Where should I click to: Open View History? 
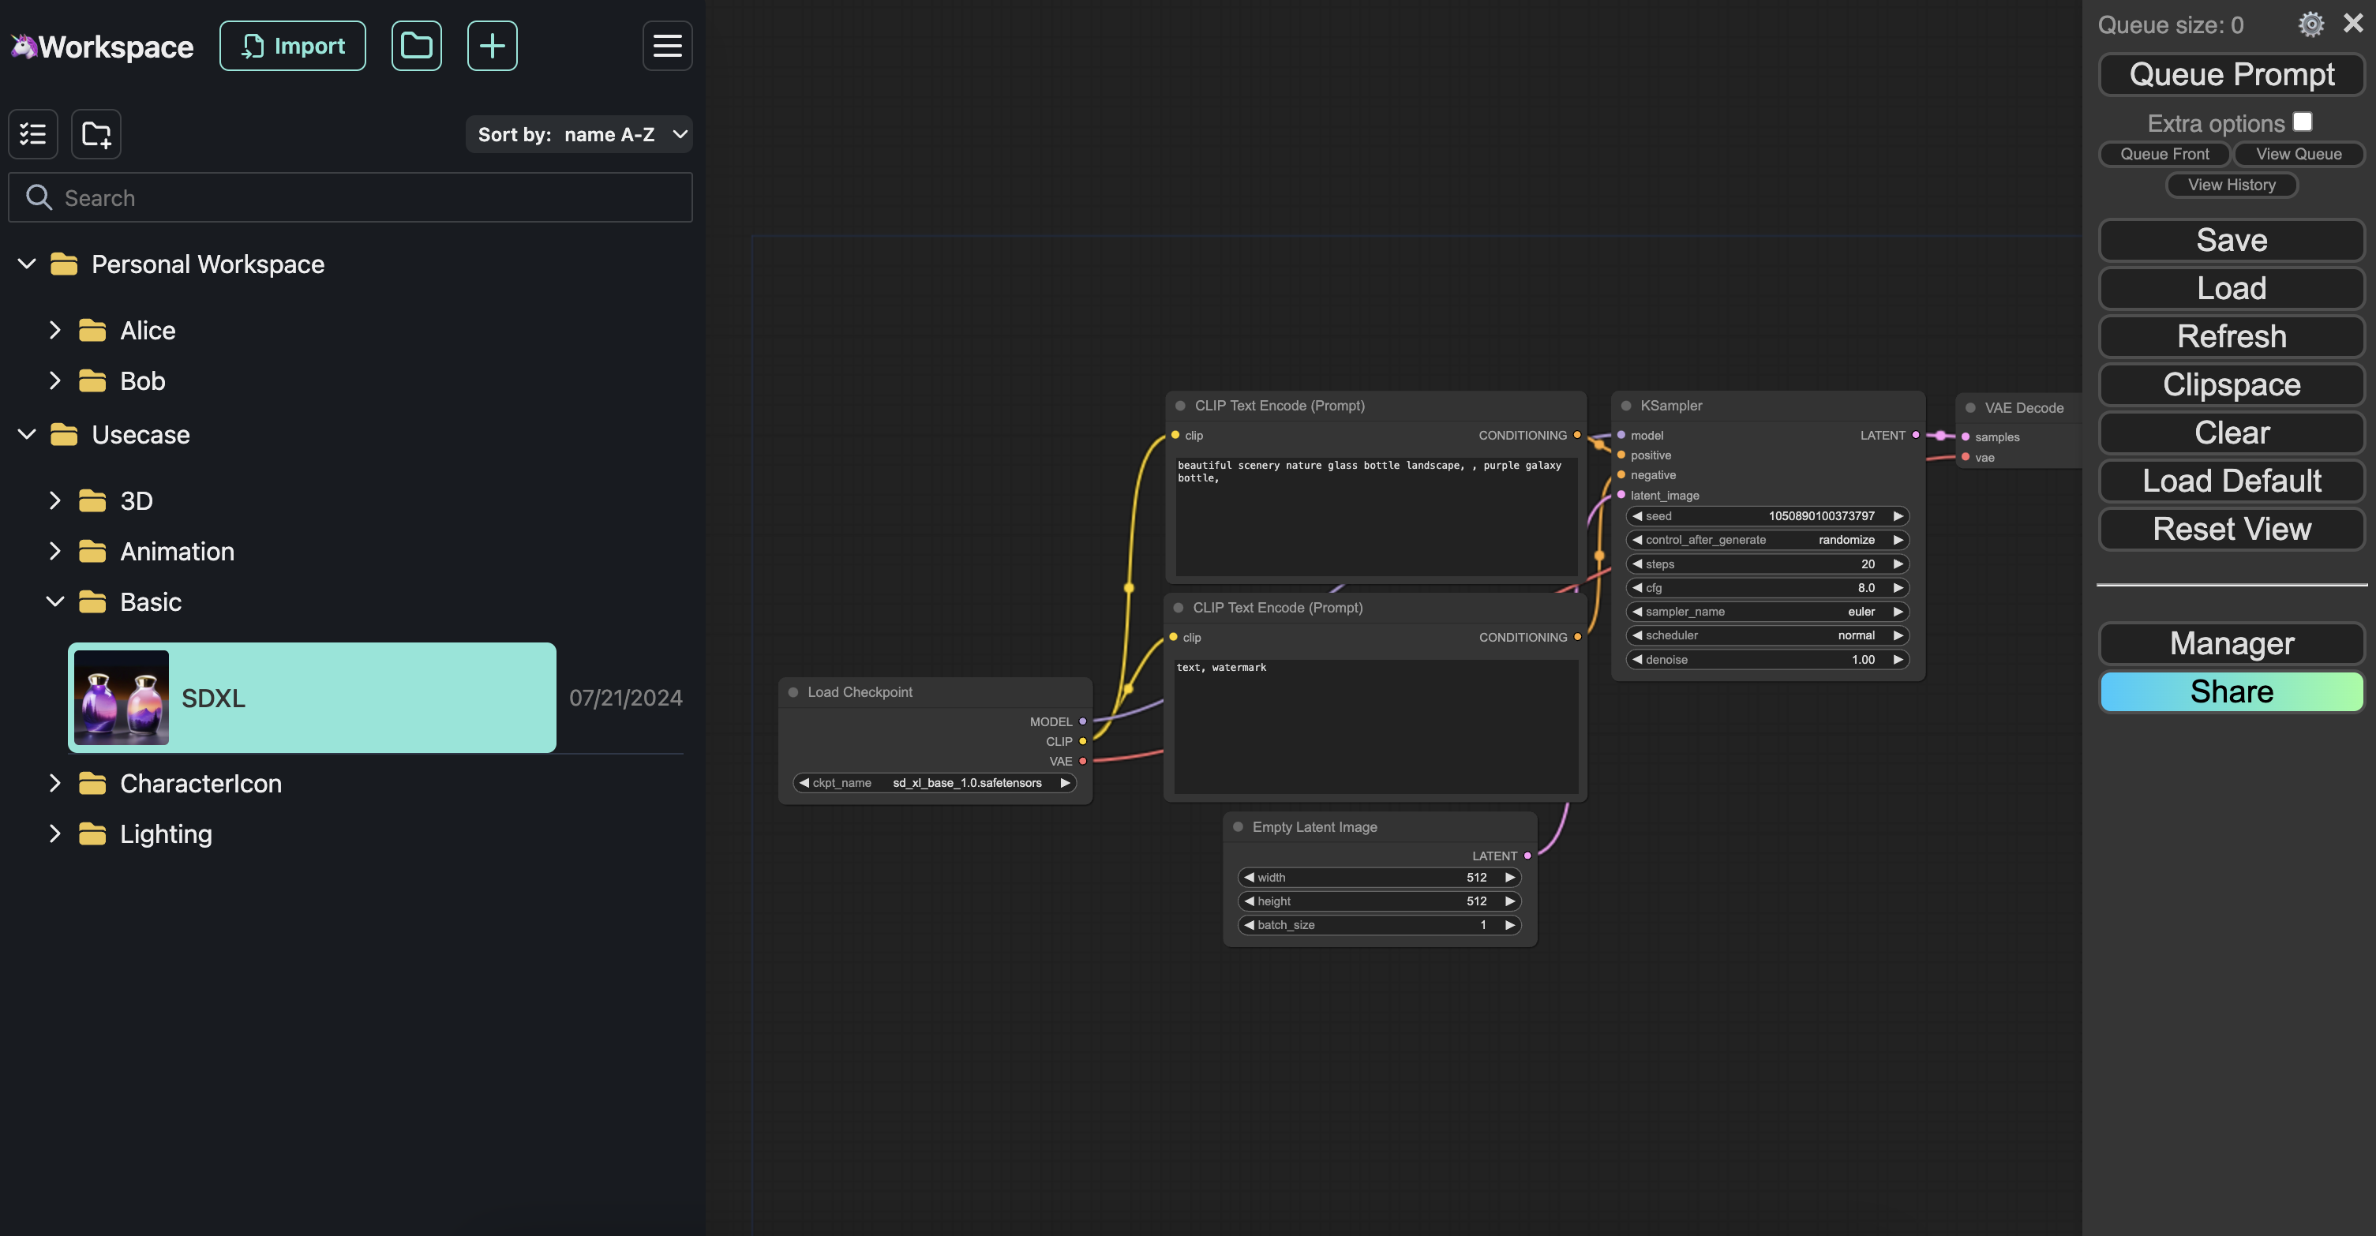tap(2232, 185)
